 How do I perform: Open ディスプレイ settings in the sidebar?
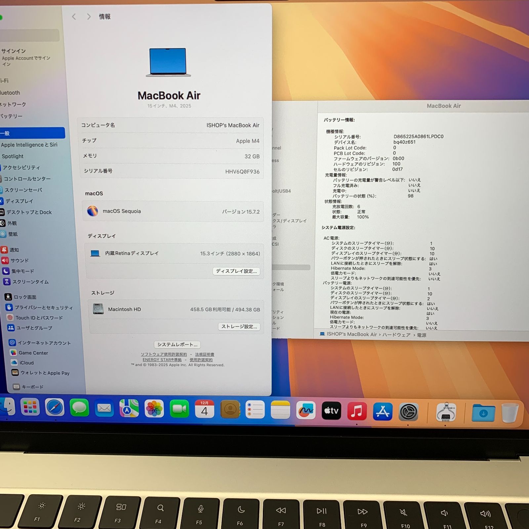point(20,201)
